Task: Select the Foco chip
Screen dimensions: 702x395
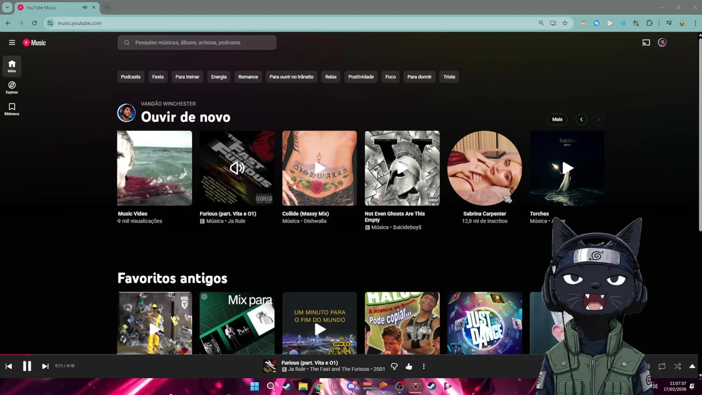Action: [390, 77]
